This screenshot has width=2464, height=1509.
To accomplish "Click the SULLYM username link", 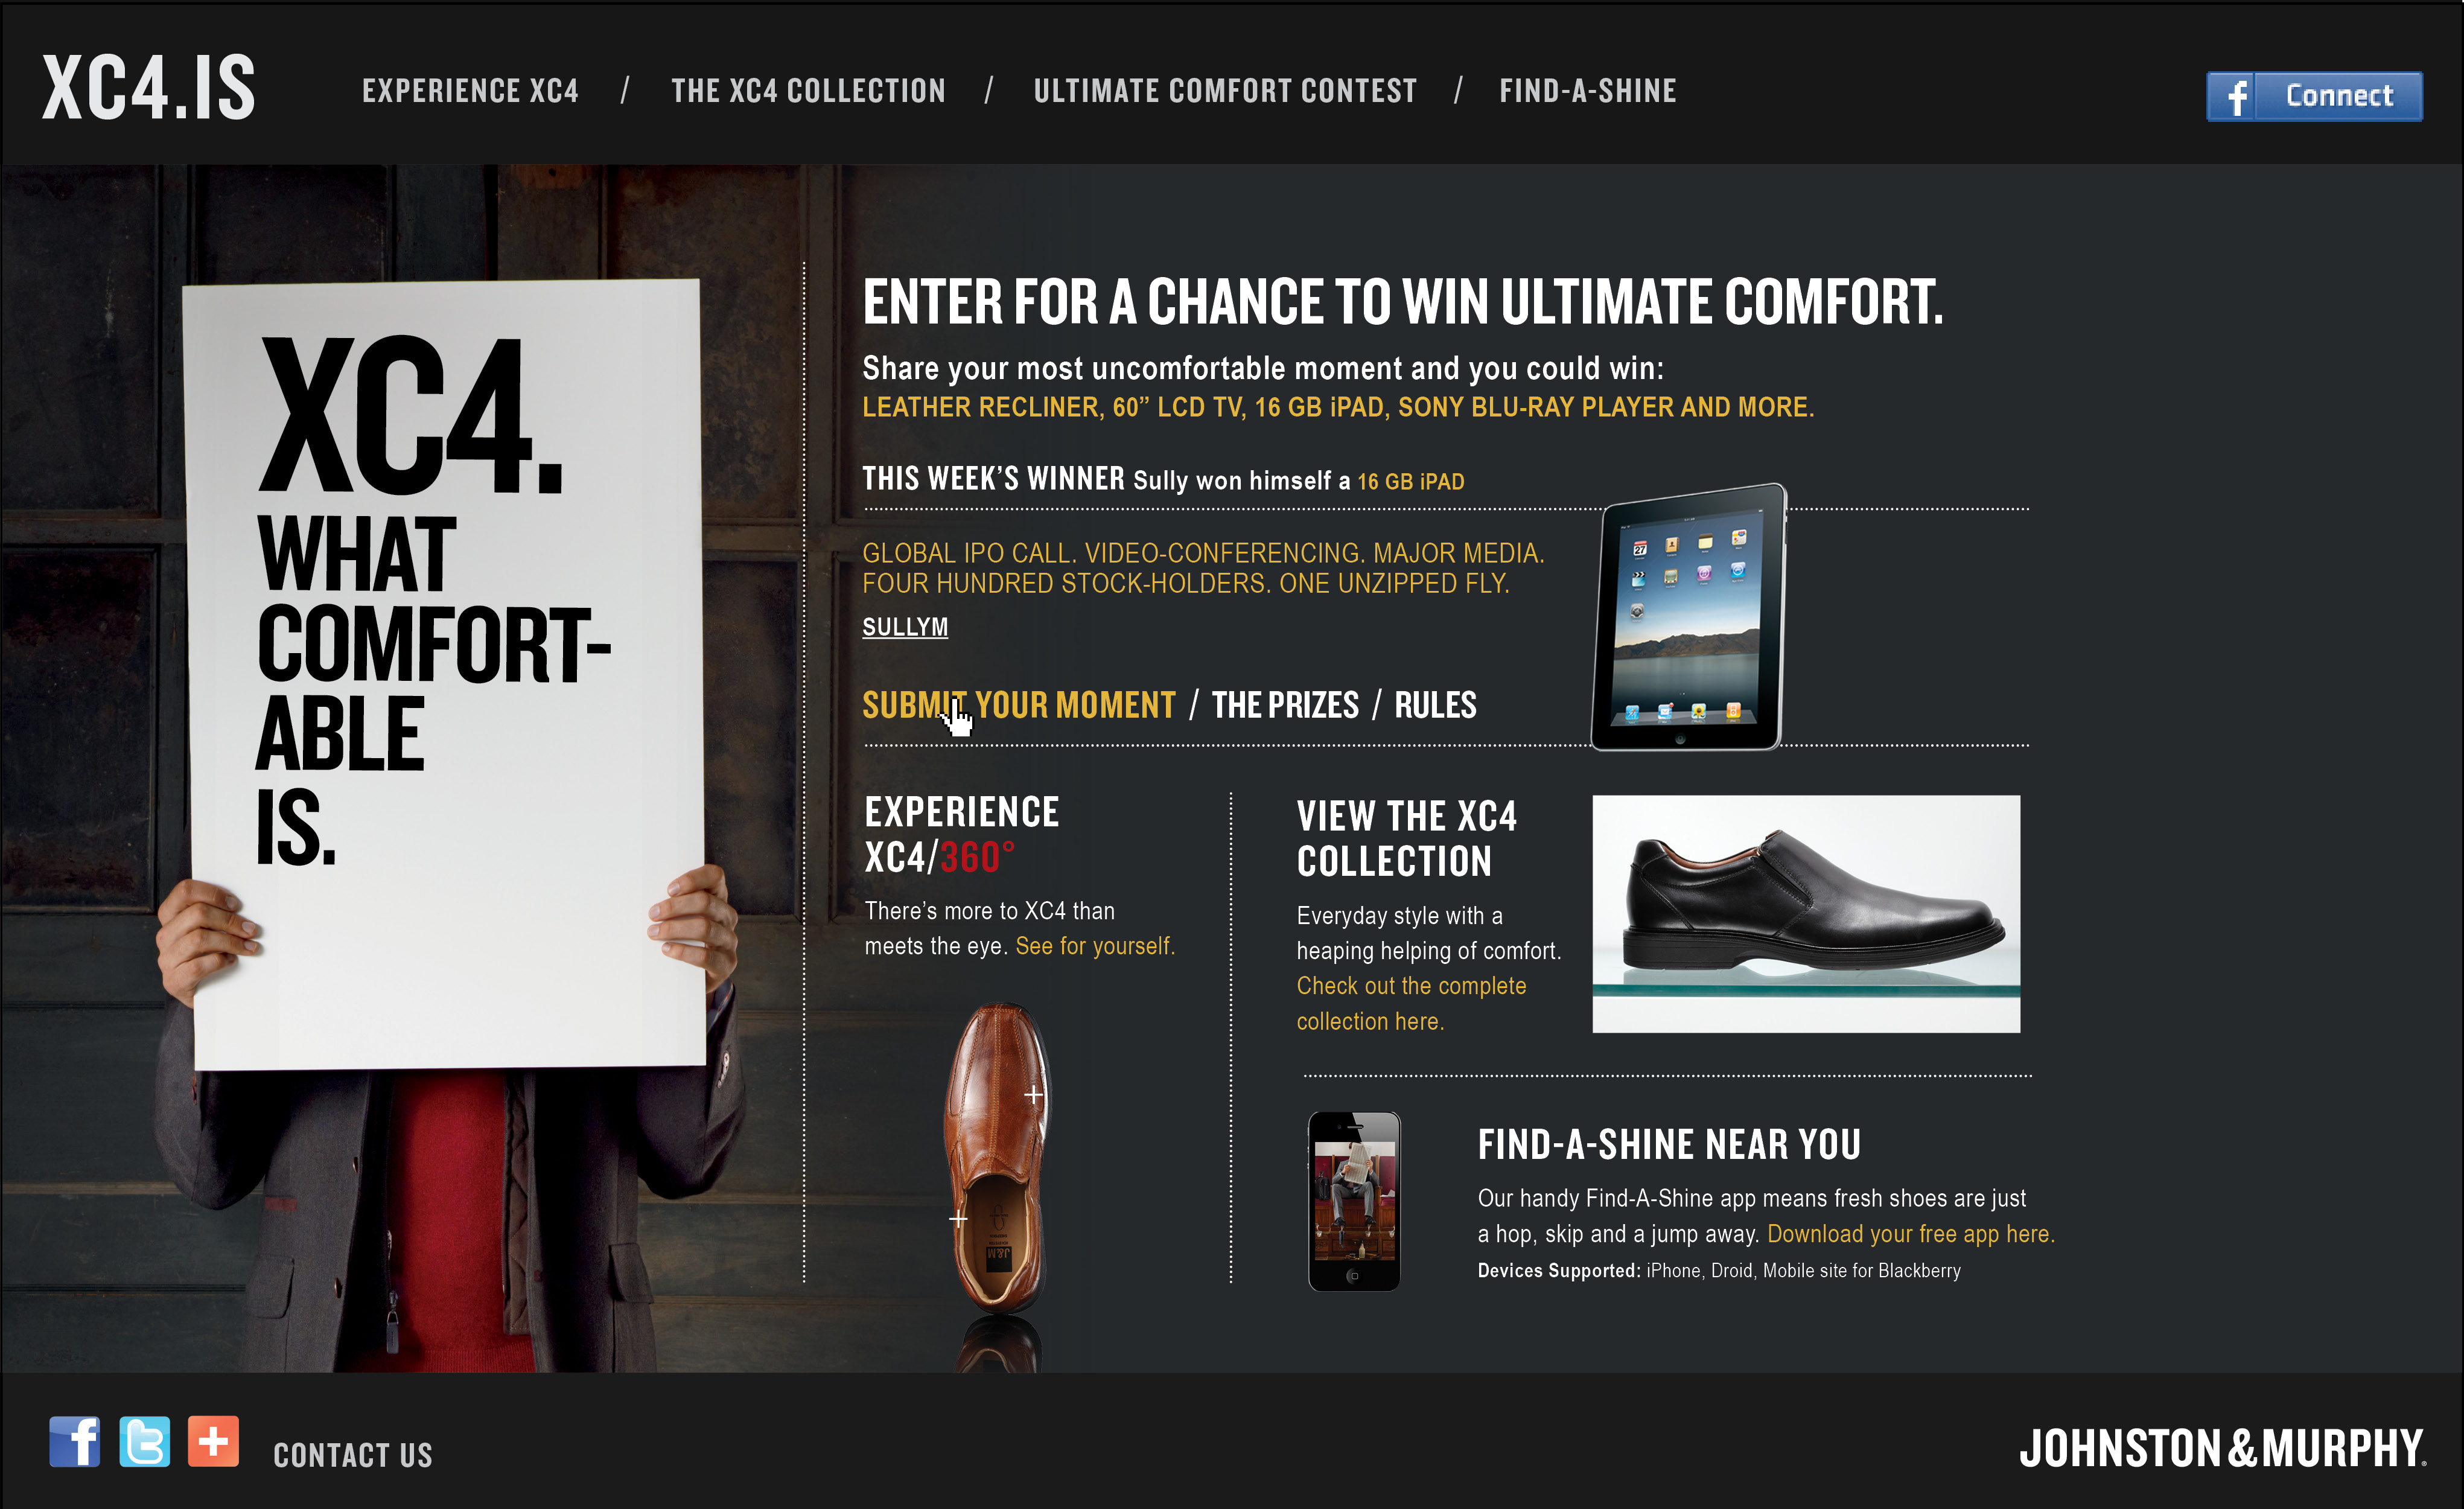I will tap(905, 627).
